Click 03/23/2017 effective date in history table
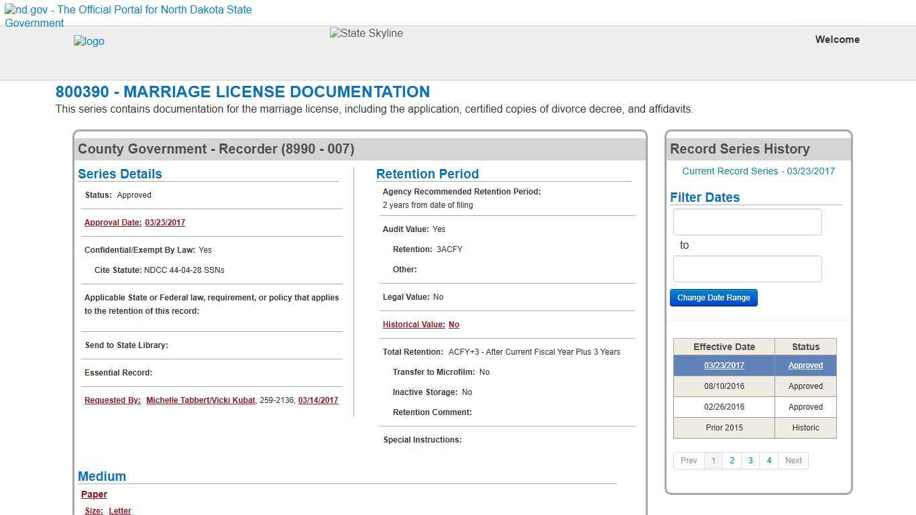This screenshot has height=515, width=916. point(724,365)
